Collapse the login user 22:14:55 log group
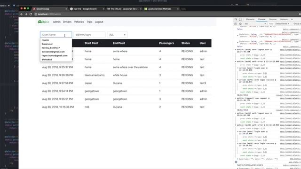Screen dimensions: 301x169 coord(238,68)
